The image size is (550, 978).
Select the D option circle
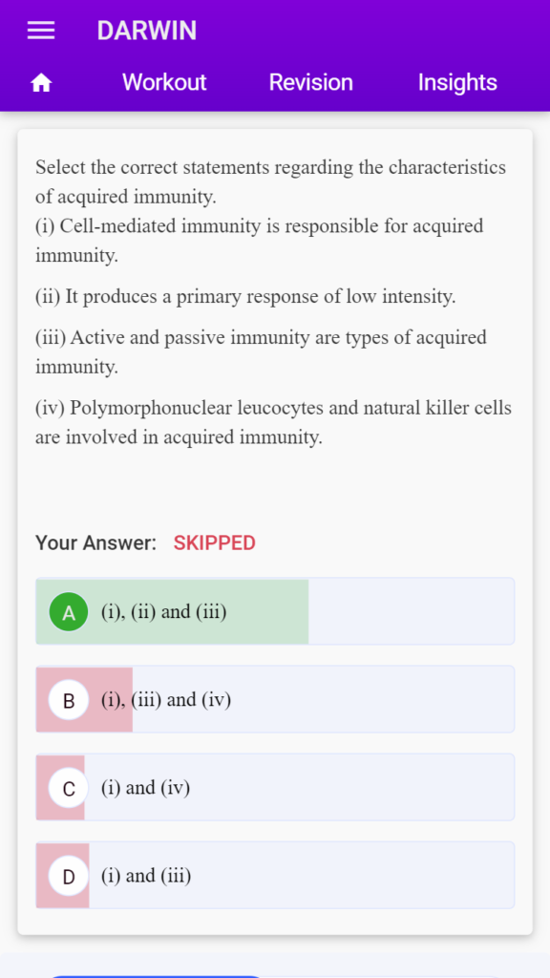[x=69, y=876]
